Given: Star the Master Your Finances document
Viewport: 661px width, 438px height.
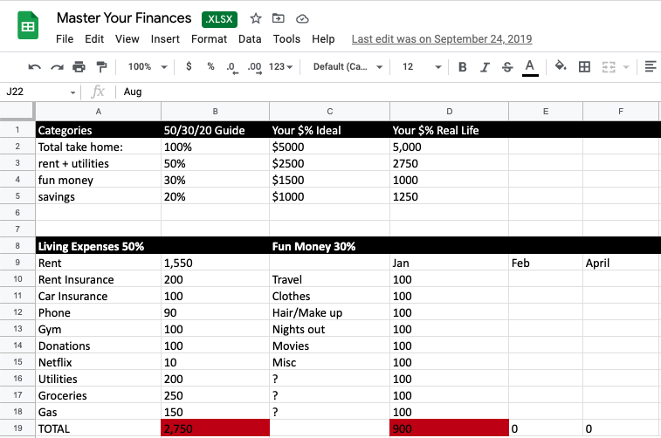Looking at the screenshot, I should coord(256,18).
